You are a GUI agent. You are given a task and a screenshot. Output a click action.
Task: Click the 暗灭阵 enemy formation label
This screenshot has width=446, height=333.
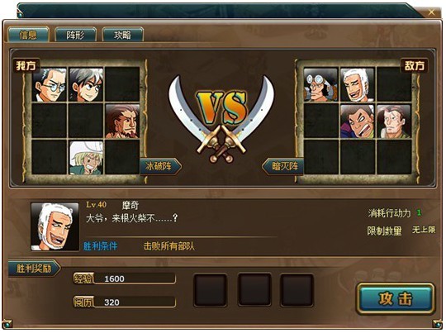click(282, 166)
